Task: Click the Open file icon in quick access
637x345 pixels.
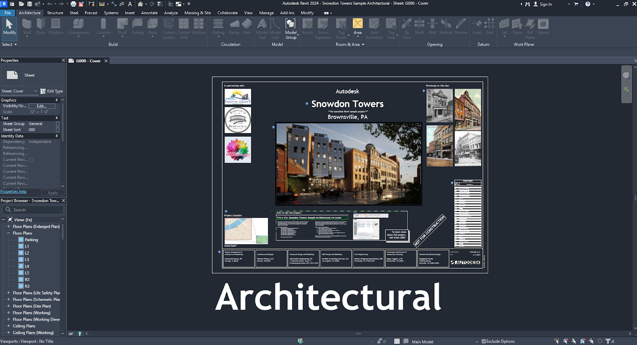Action: (x=21, y=4)
